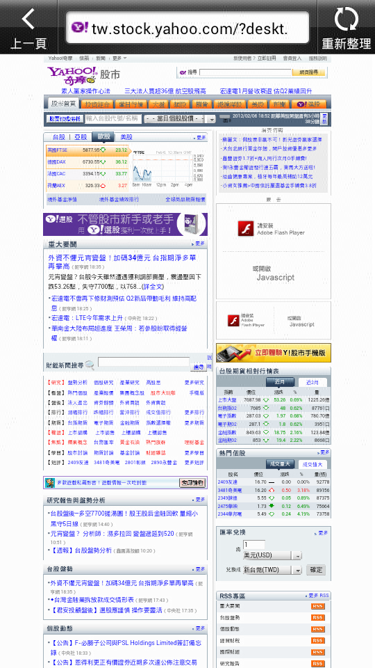Focus the currency amount field showing 1
This screenshot has height=668, width=375.
[254, 544]
